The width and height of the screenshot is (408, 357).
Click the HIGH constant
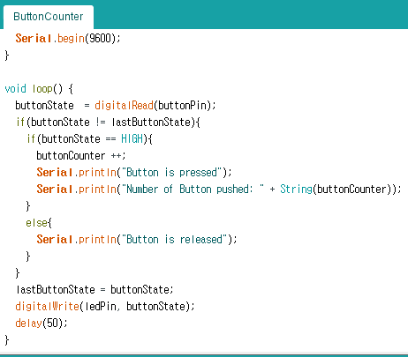pyautogui.click(x=132, y=138)
